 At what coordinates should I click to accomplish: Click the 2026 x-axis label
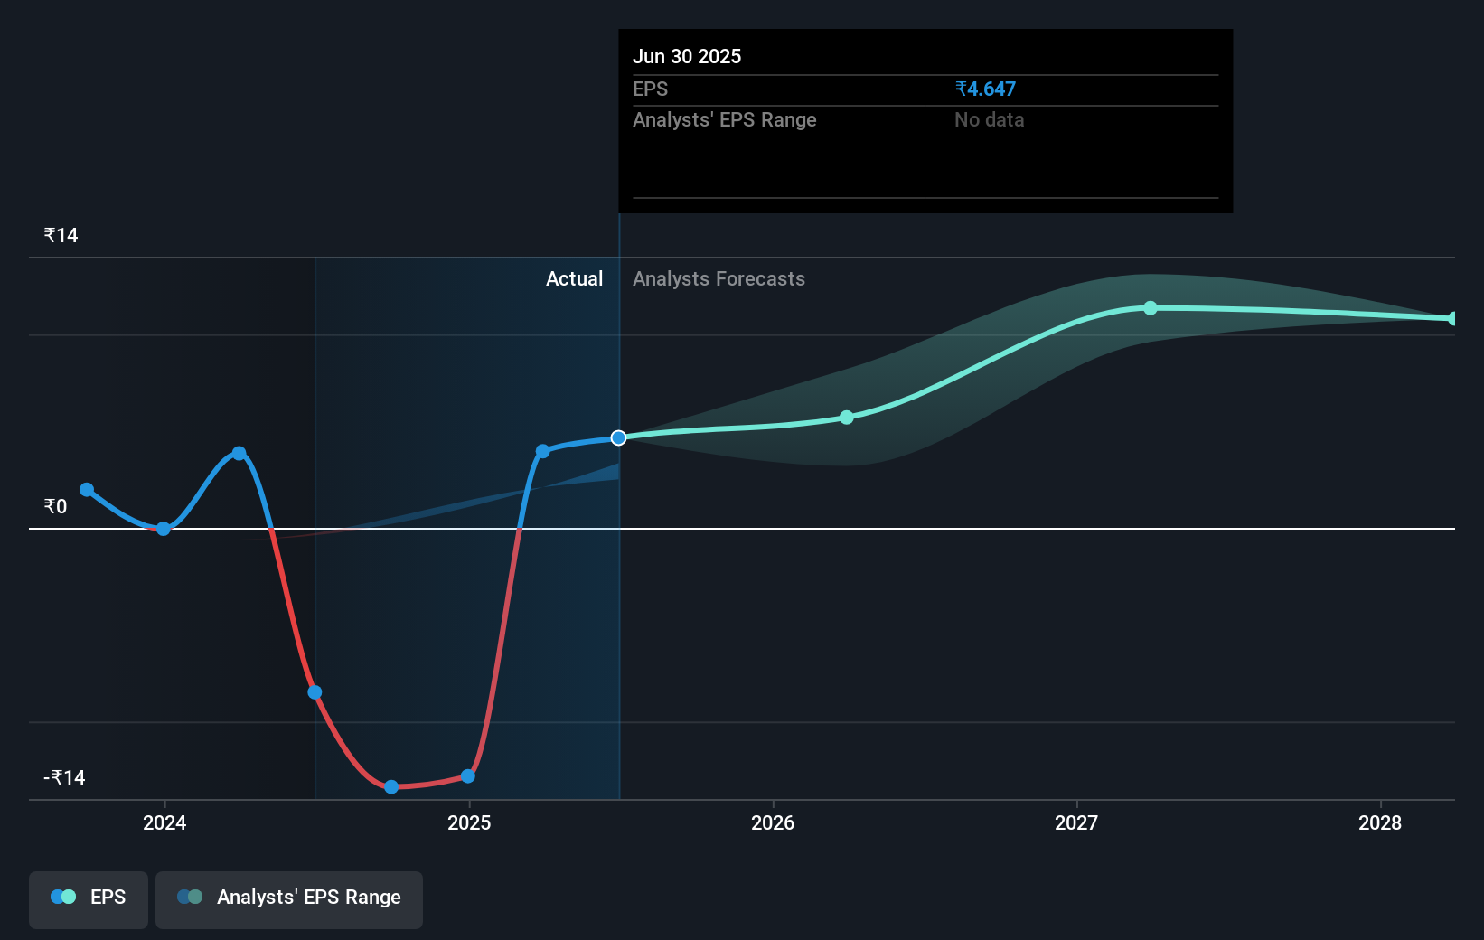(x=773, y=822)
